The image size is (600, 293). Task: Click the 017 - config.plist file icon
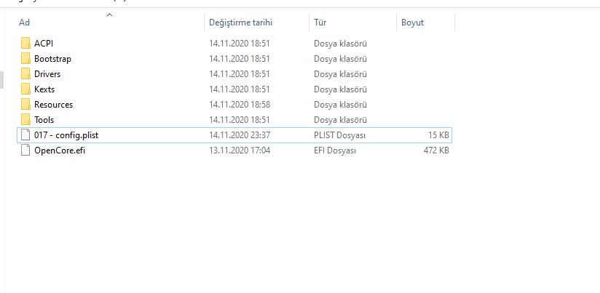pos(25,135)
